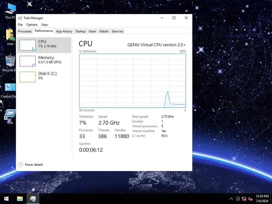Open the Users tab
272x204 pixels.
tap(92, 31)
